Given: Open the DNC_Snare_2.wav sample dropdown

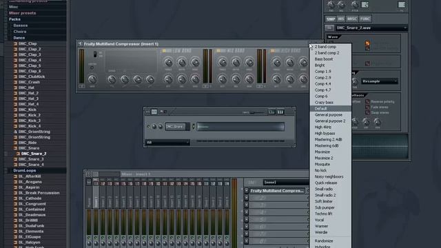Looking at the screenshot, I should tap(371, 28).
